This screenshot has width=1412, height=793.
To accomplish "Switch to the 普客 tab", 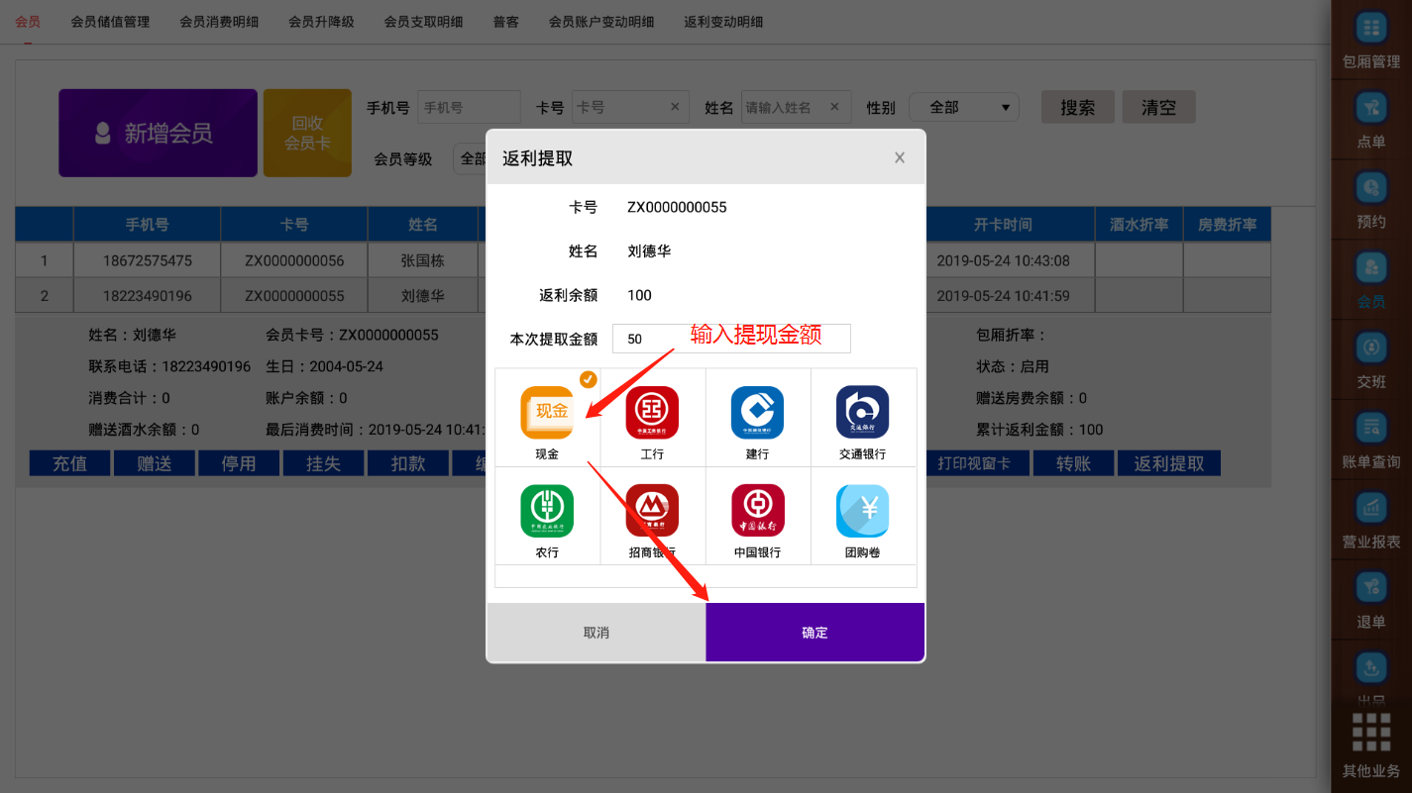I will coord(505,21).
